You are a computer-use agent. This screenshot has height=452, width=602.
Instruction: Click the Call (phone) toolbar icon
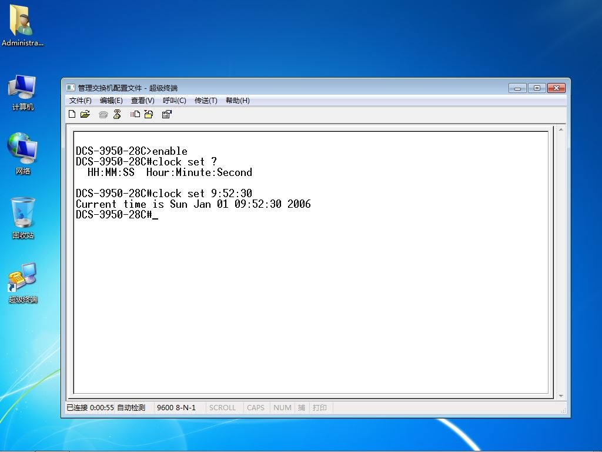[103, 115]
